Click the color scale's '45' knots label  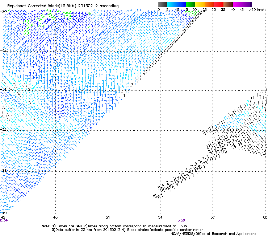coord(242,10)
